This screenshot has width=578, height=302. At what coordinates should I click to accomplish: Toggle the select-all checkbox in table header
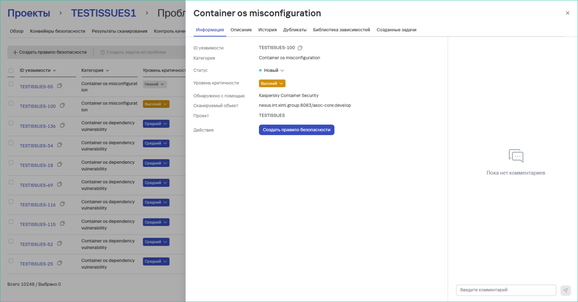(11, 71)
